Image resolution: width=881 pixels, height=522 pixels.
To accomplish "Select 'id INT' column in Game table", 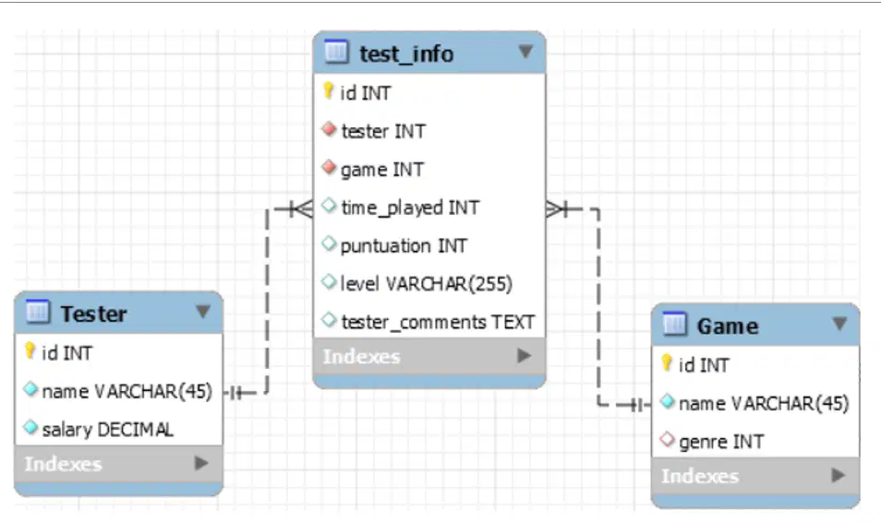I will pos(704,366).
